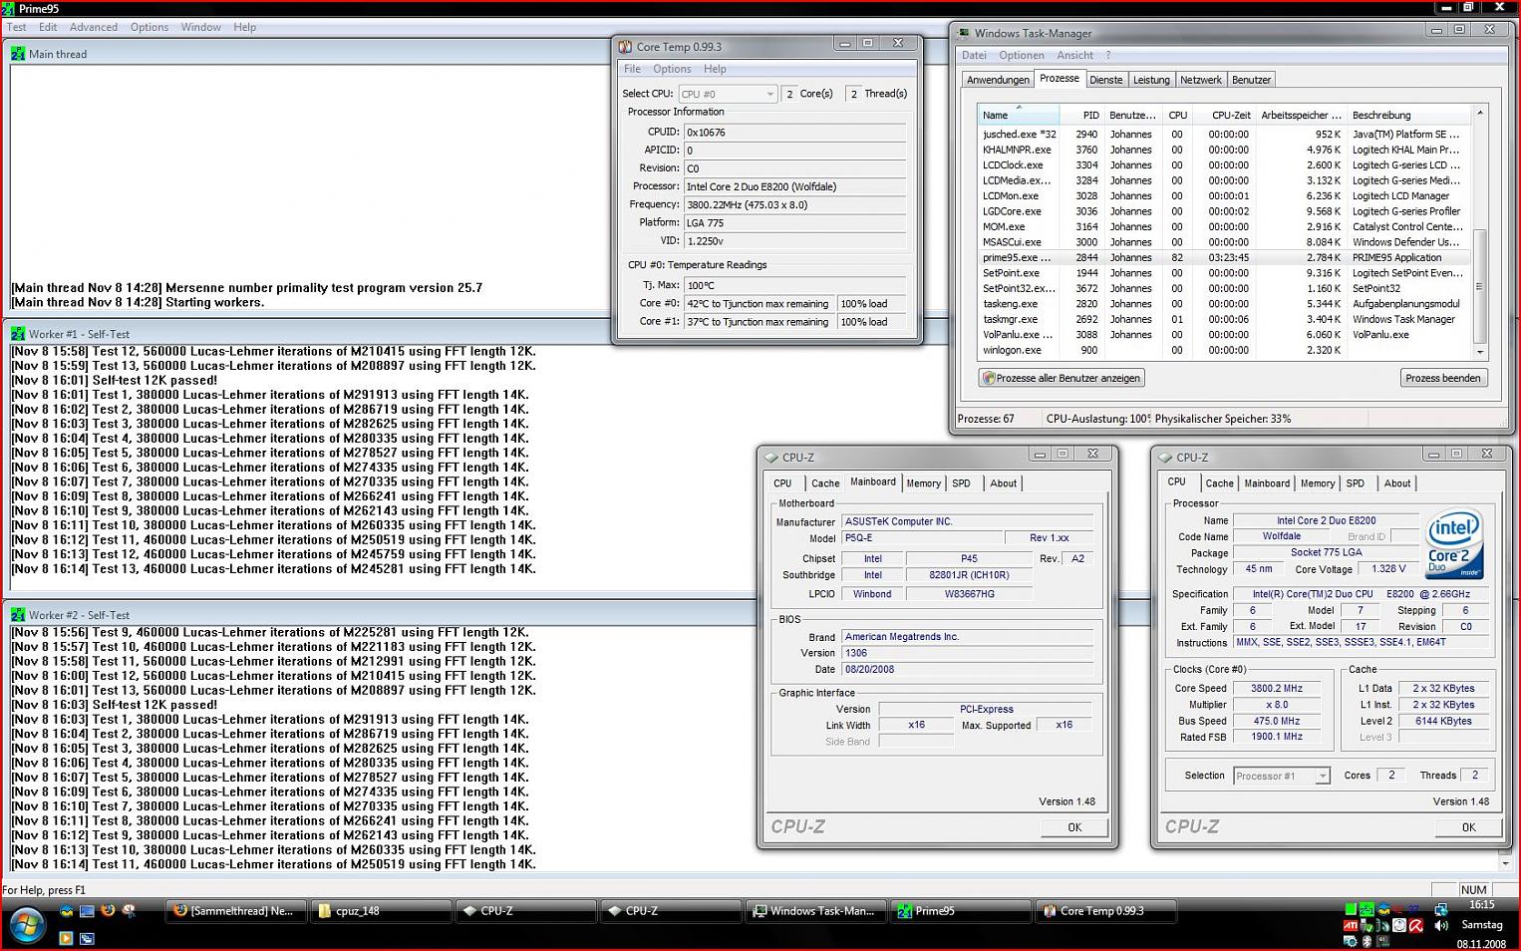Open the Ansicht menu in Task-Manager
Screen dimensions: 1521x951
(x=1075, y=55)
